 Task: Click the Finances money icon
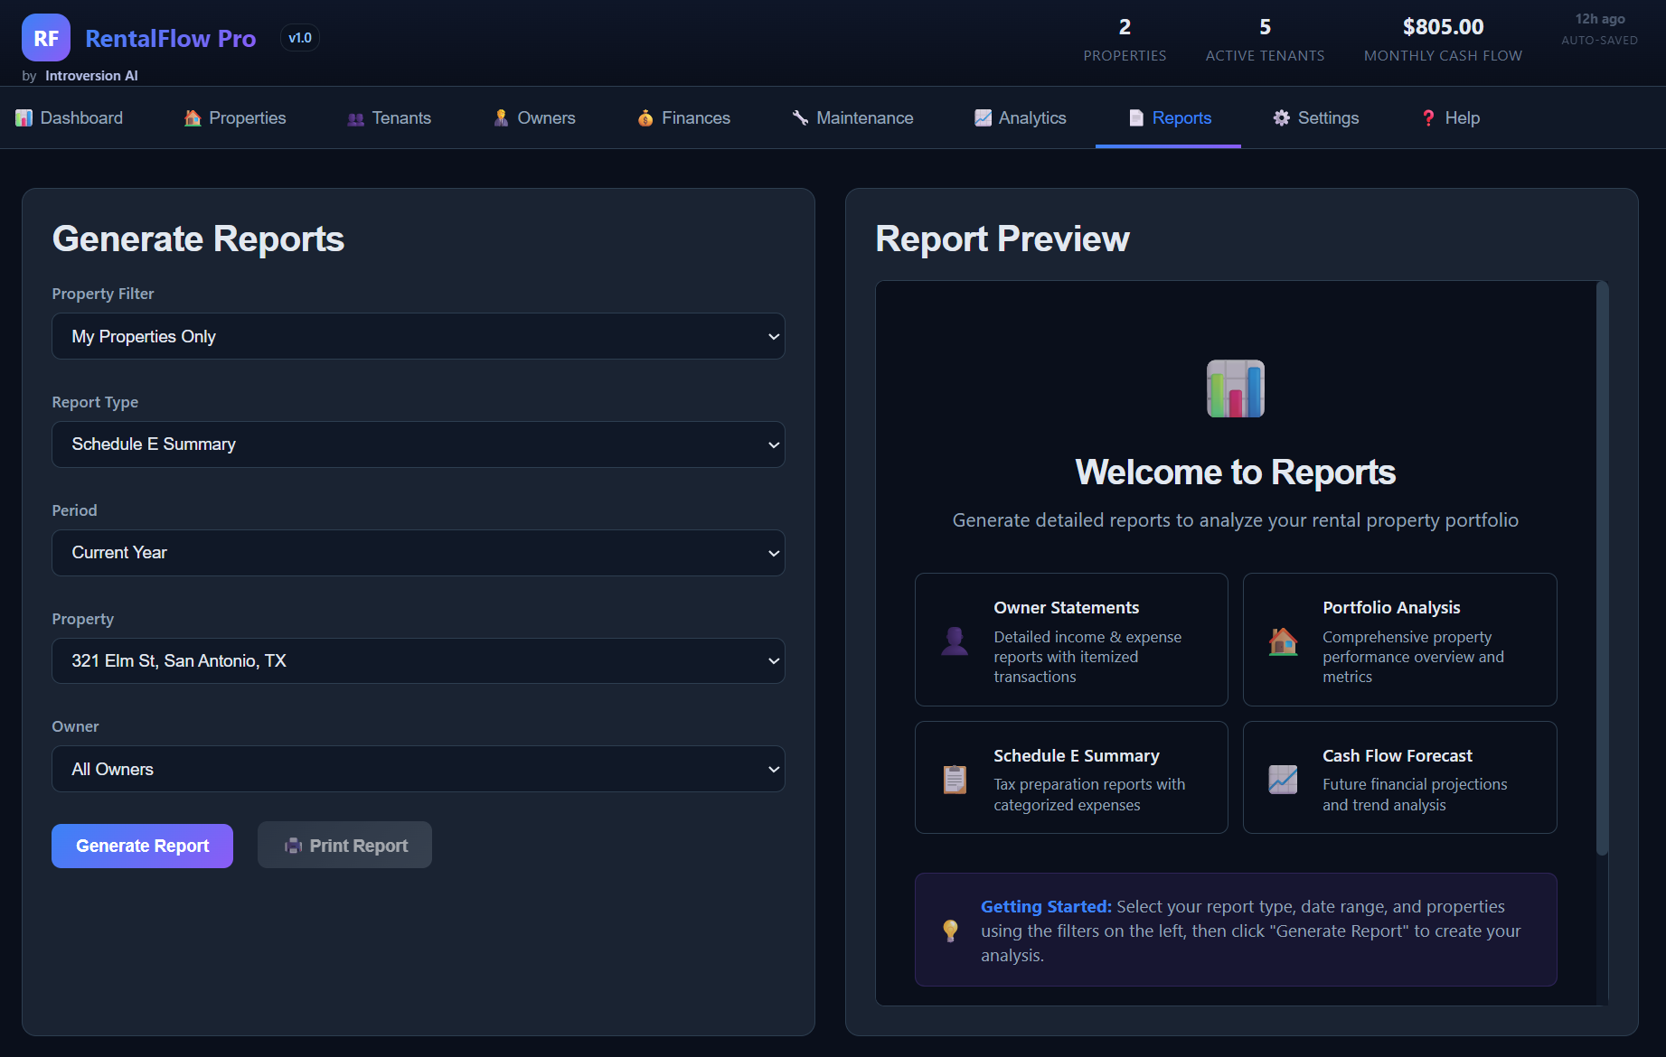[645, 117]
